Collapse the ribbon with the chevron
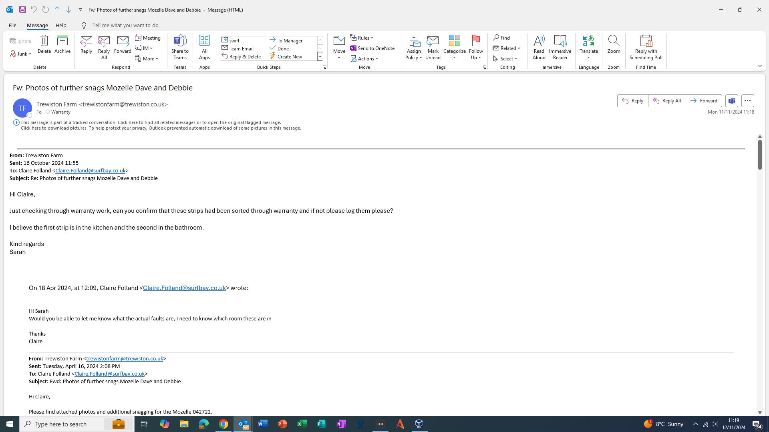This screenshot has width=769, height=432. coord(760,66)
